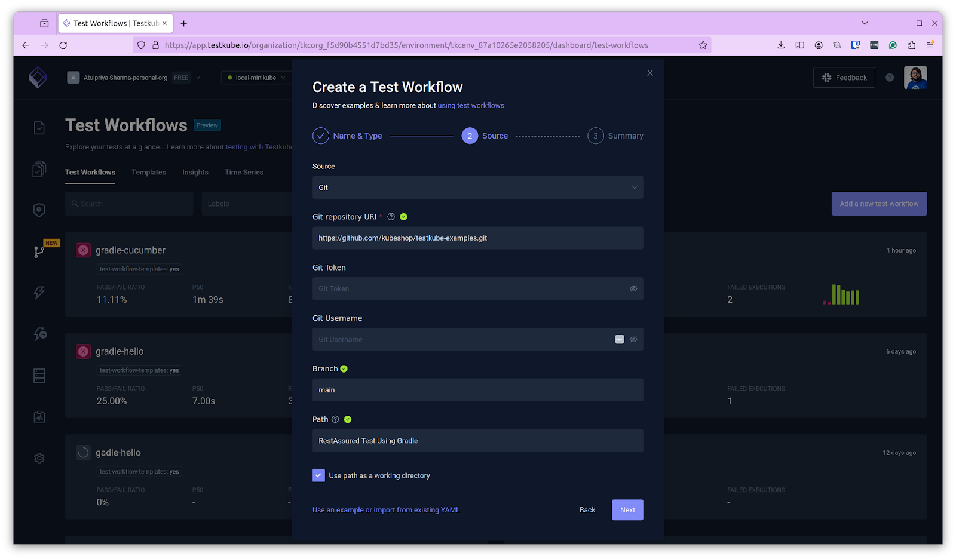Open the using test workflows link
956x559 pixels.
471,105
